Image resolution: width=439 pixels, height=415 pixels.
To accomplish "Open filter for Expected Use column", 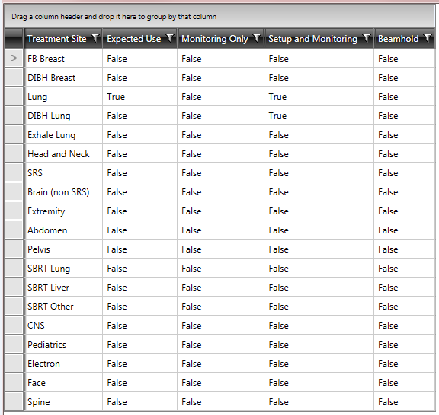I will (170, 38).
